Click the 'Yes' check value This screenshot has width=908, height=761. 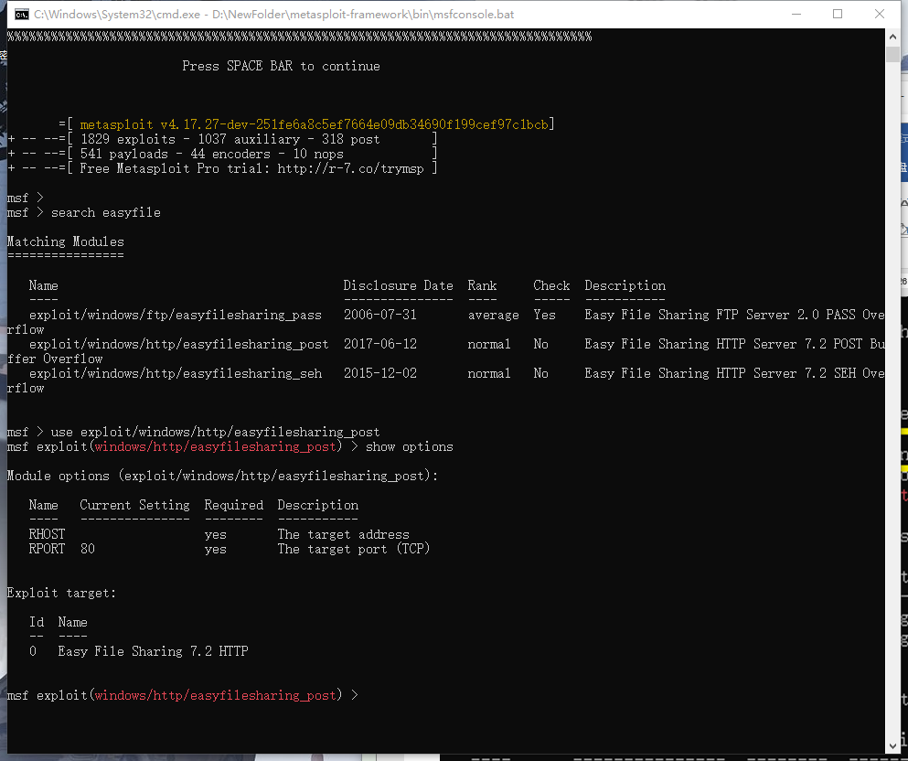544,315
